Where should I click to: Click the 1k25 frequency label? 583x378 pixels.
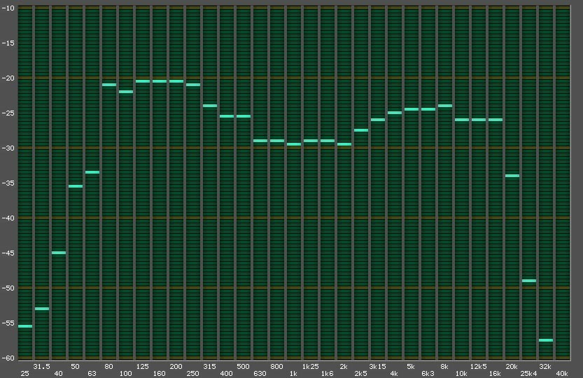[x=311, y=367]
